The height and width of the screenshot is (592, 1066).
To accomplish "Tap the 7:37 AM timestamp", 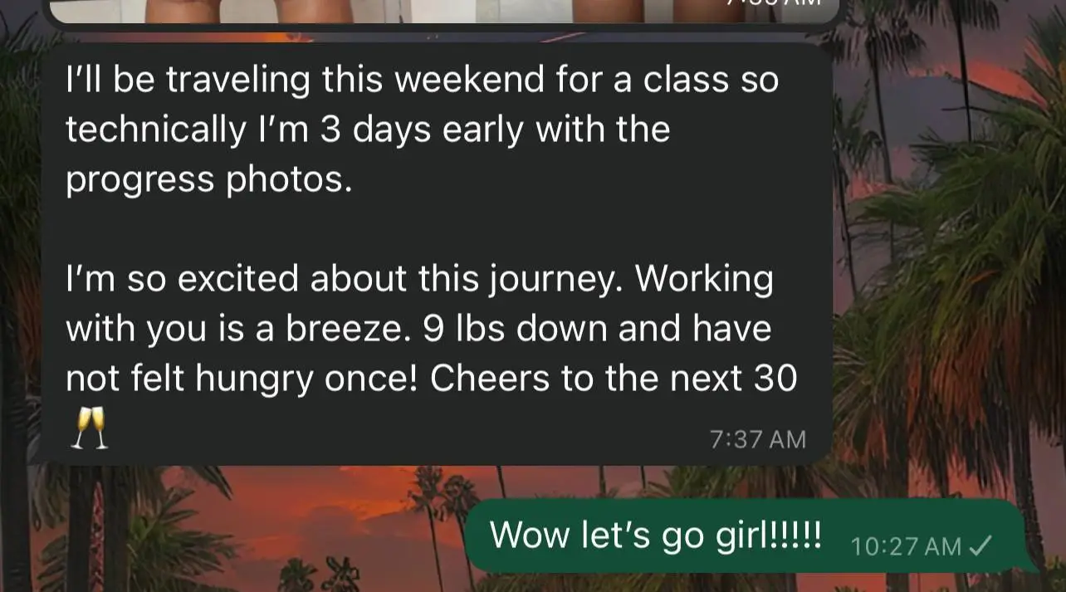I will click(758, 439).
